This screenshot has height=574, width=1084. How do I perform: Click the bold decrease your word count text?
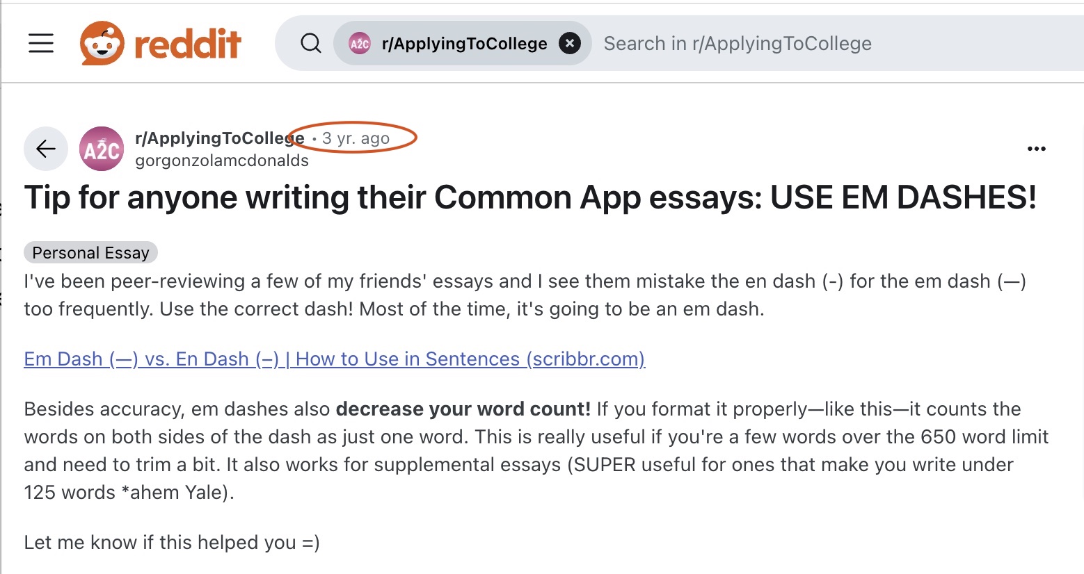(x=463, y=409)
